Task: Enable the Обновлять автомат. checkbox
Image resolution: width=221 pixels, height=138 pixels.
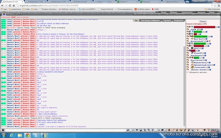Action: coord(187,72)
